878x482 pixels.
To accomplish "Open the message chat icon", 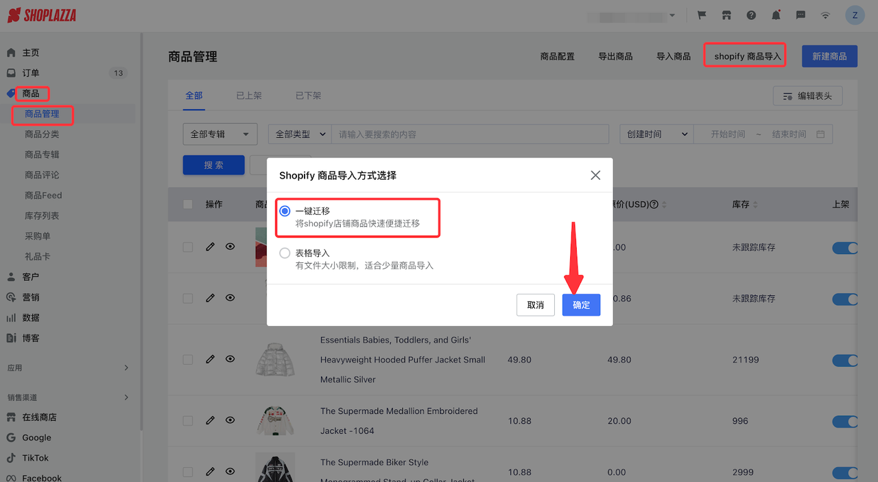I will pos(800,14).
